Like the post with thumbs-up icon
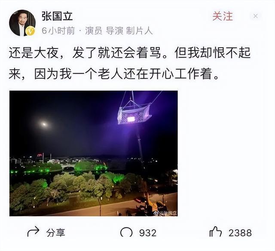Screen dimensions: 275x251 coord(216,232)
